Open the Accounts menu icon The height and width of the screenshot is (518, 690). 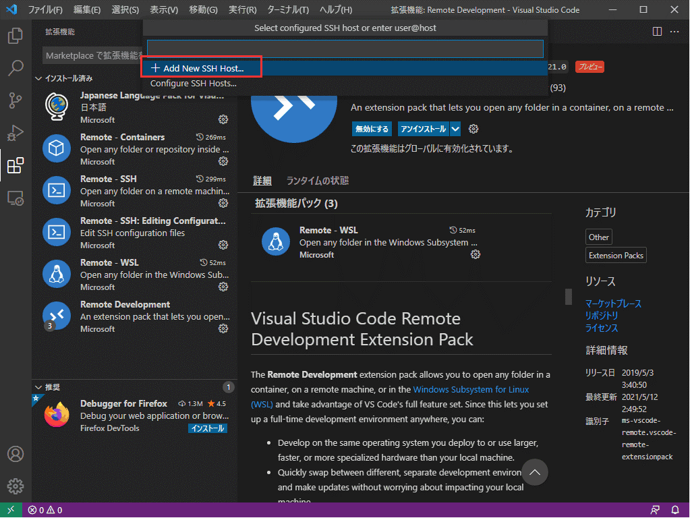pyautogui.click(x=16, y=454)
